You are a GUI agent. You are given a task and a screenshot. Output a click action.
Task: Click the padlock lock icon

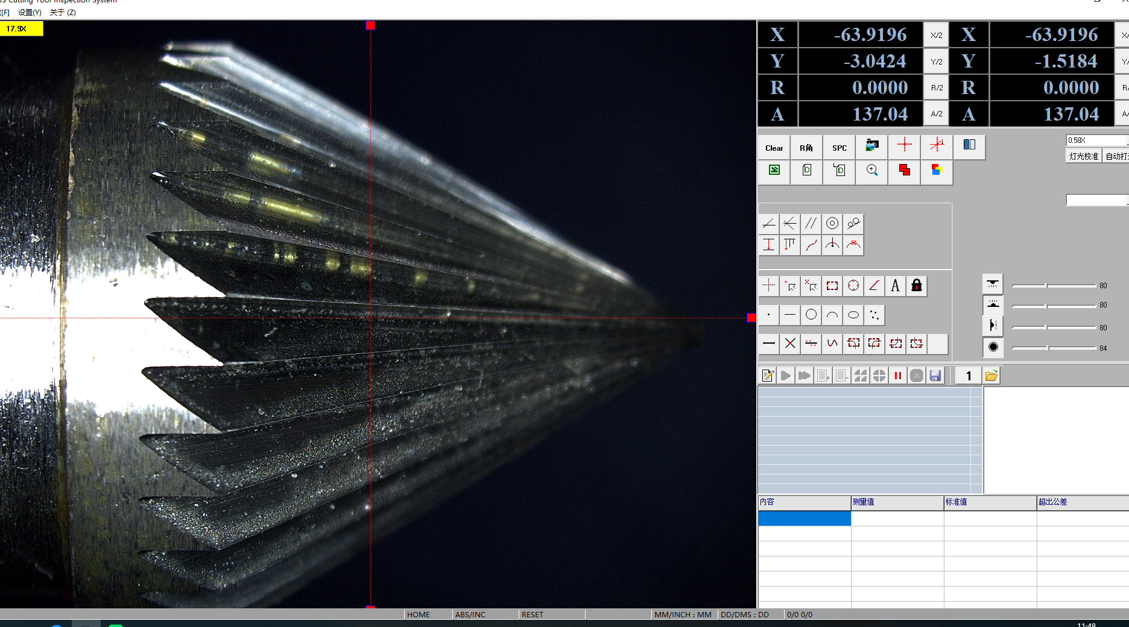pos(916,286)
